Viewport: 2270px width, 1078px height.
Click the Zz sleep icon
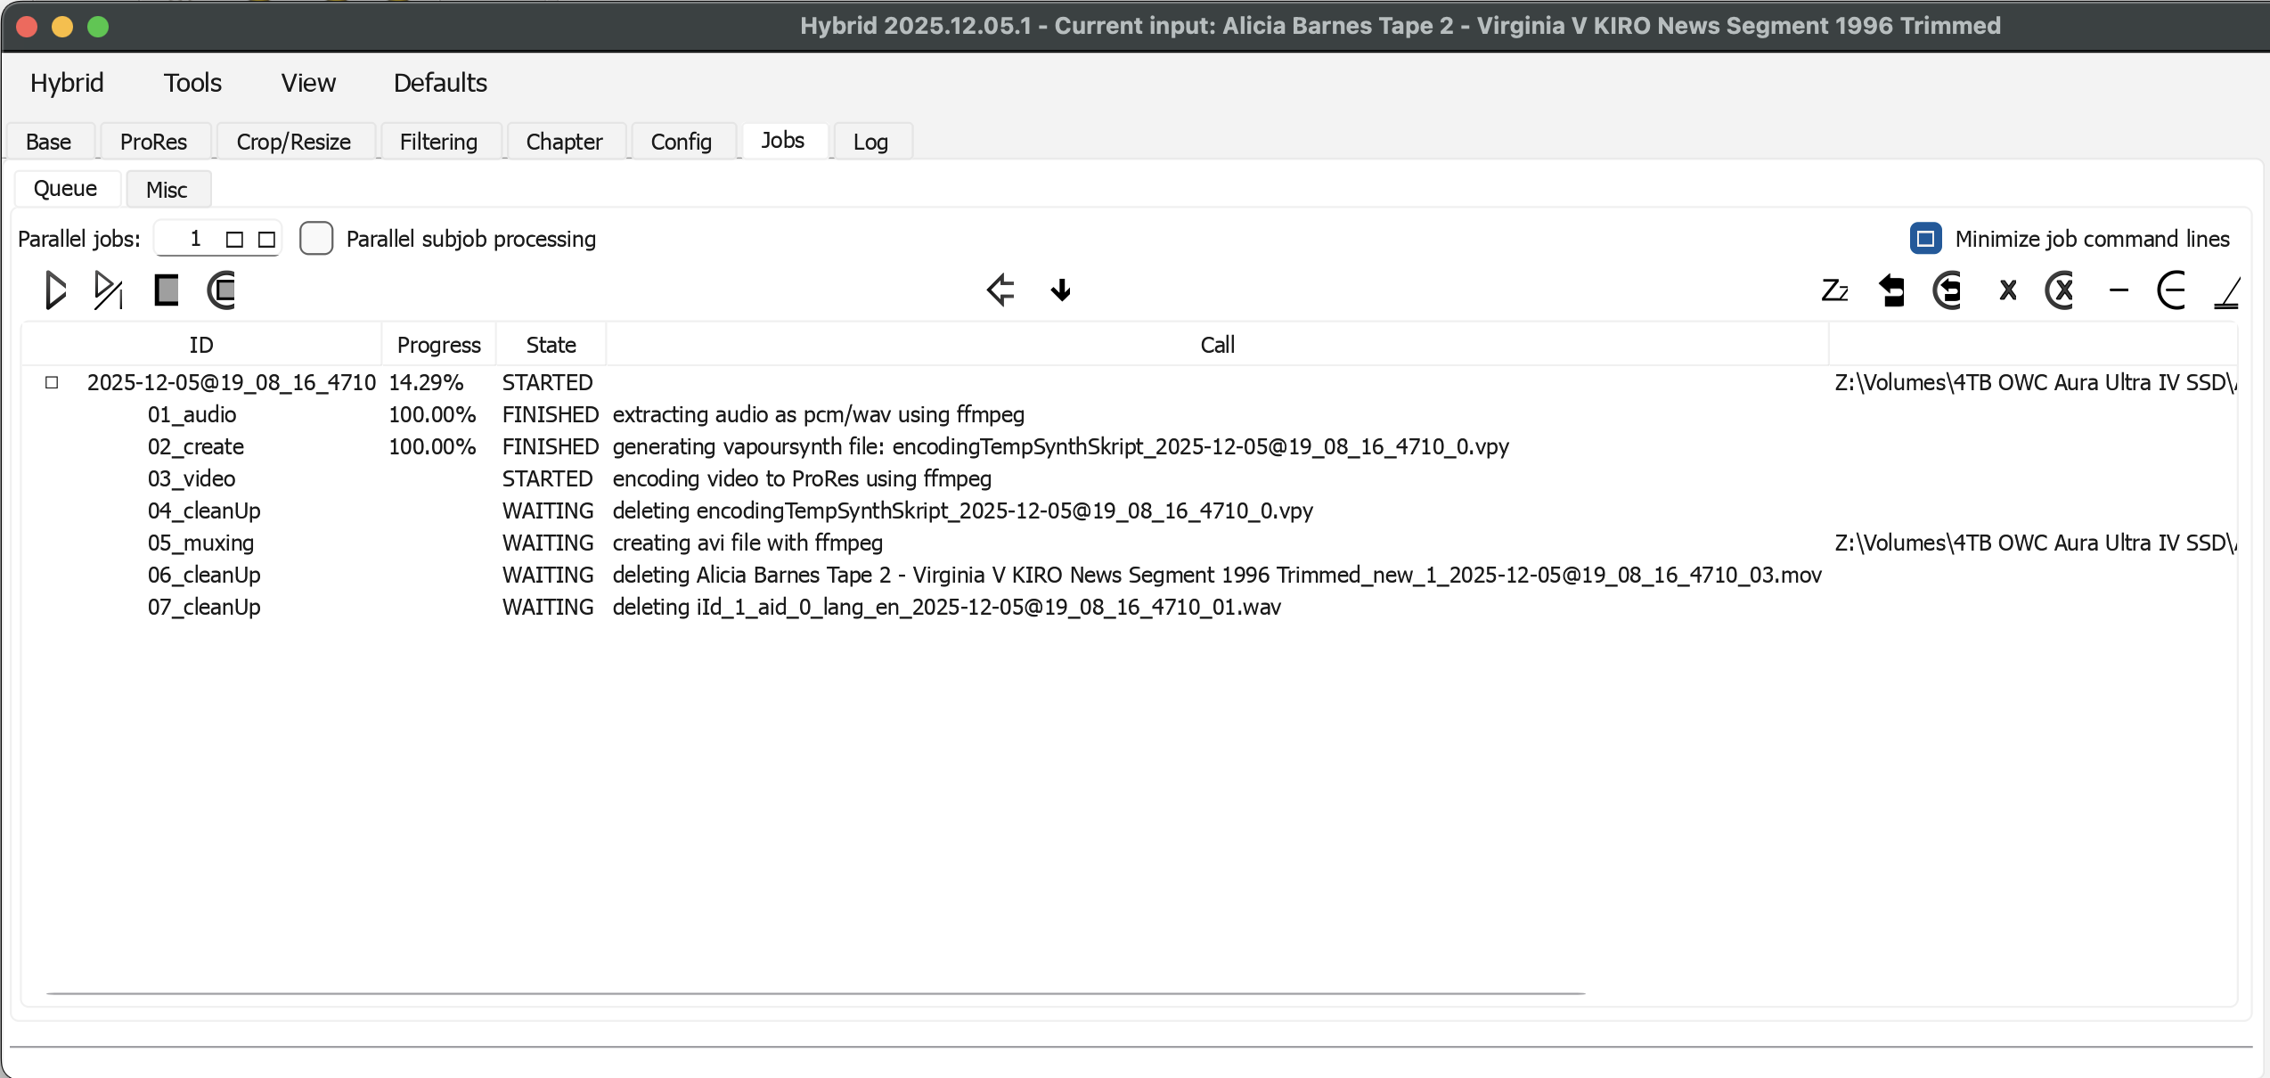click(x=1834, y=290)
